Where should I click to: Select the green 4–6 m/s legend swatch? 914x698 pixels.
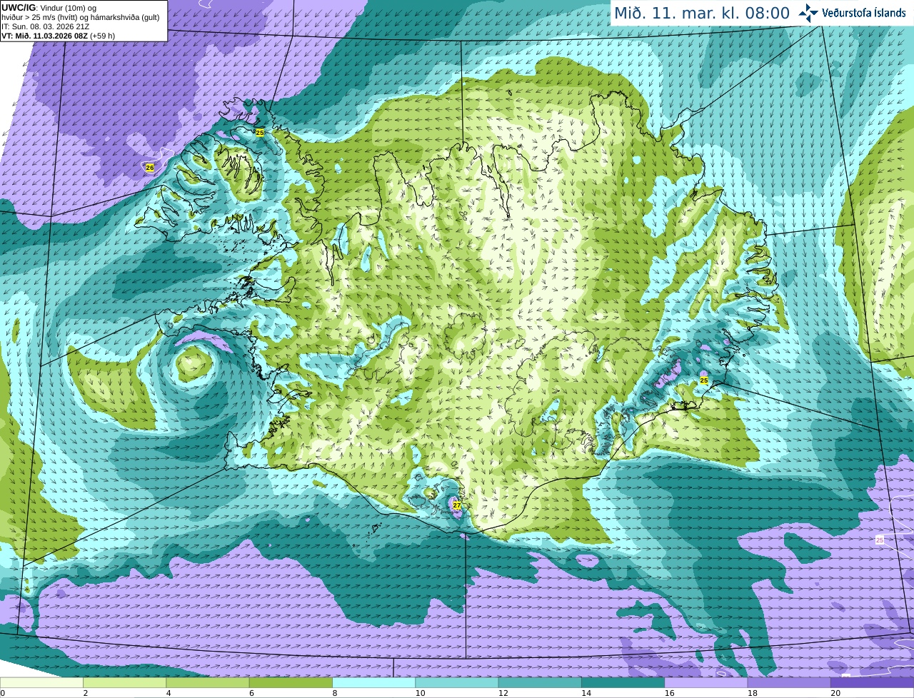click(208, 682)
